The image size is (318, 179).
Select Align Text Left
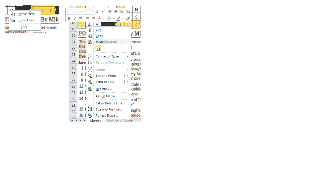81,19
